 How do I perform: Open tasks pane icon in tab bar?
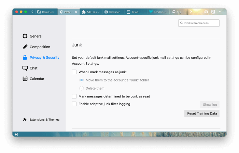pyautogui.click(x=213, y=12)
